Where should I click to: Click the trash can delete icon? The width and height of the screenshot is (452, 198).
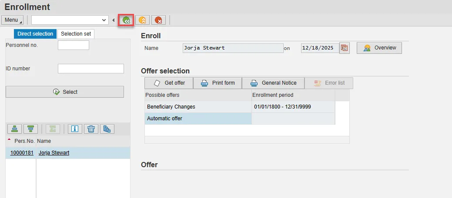tap(91, 129)
